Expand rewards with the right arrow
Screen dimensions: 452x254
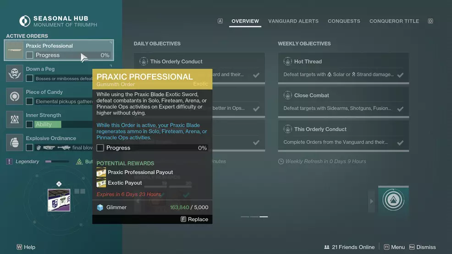(x=371, y=201)
